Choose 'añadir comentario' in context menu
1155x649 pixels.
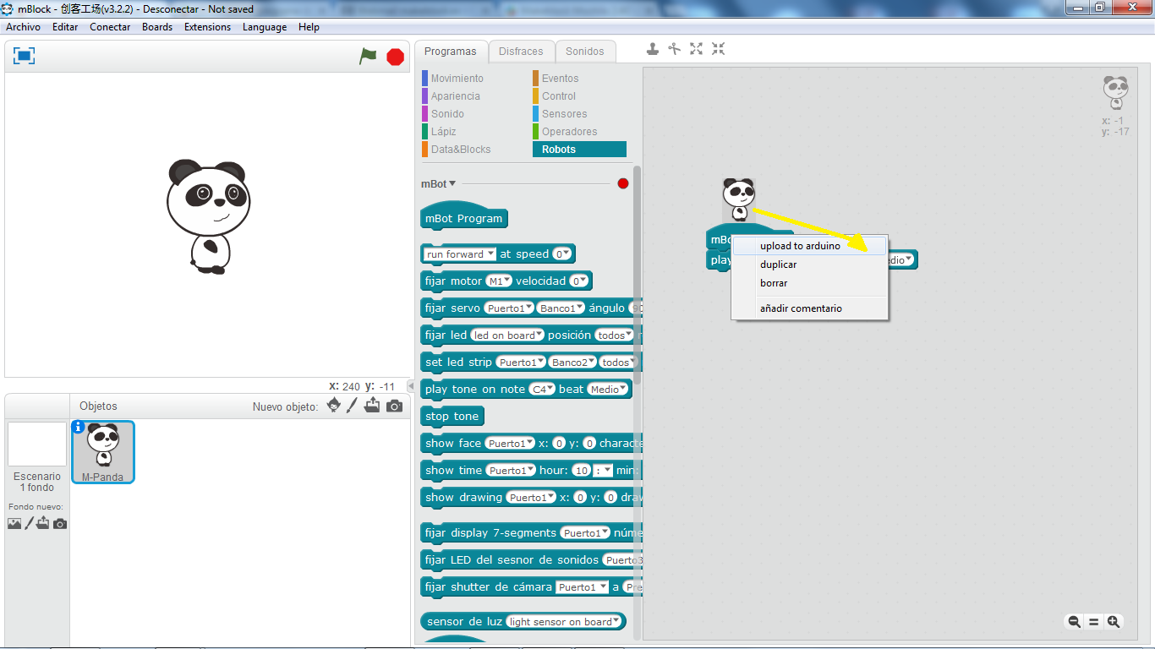(809, 308)
